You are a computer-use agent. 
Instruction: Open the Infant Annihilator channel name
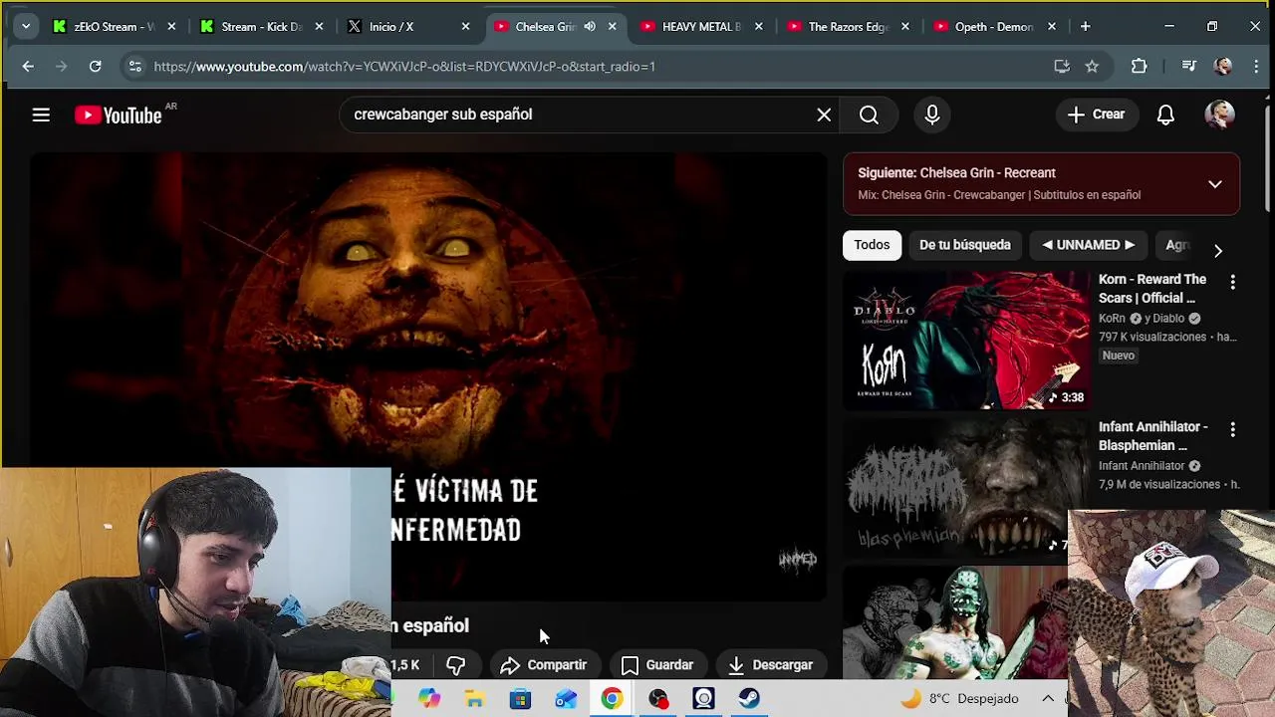click(1142, 466)
